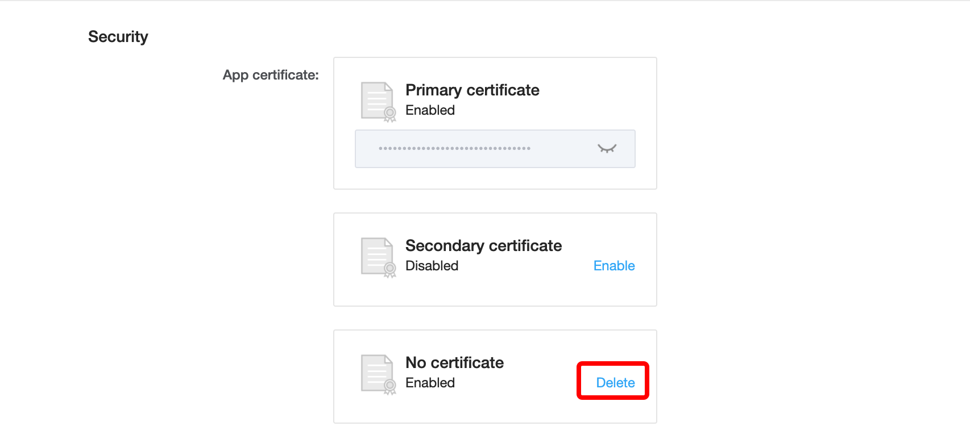Enable the Secondary certificate

614,266
